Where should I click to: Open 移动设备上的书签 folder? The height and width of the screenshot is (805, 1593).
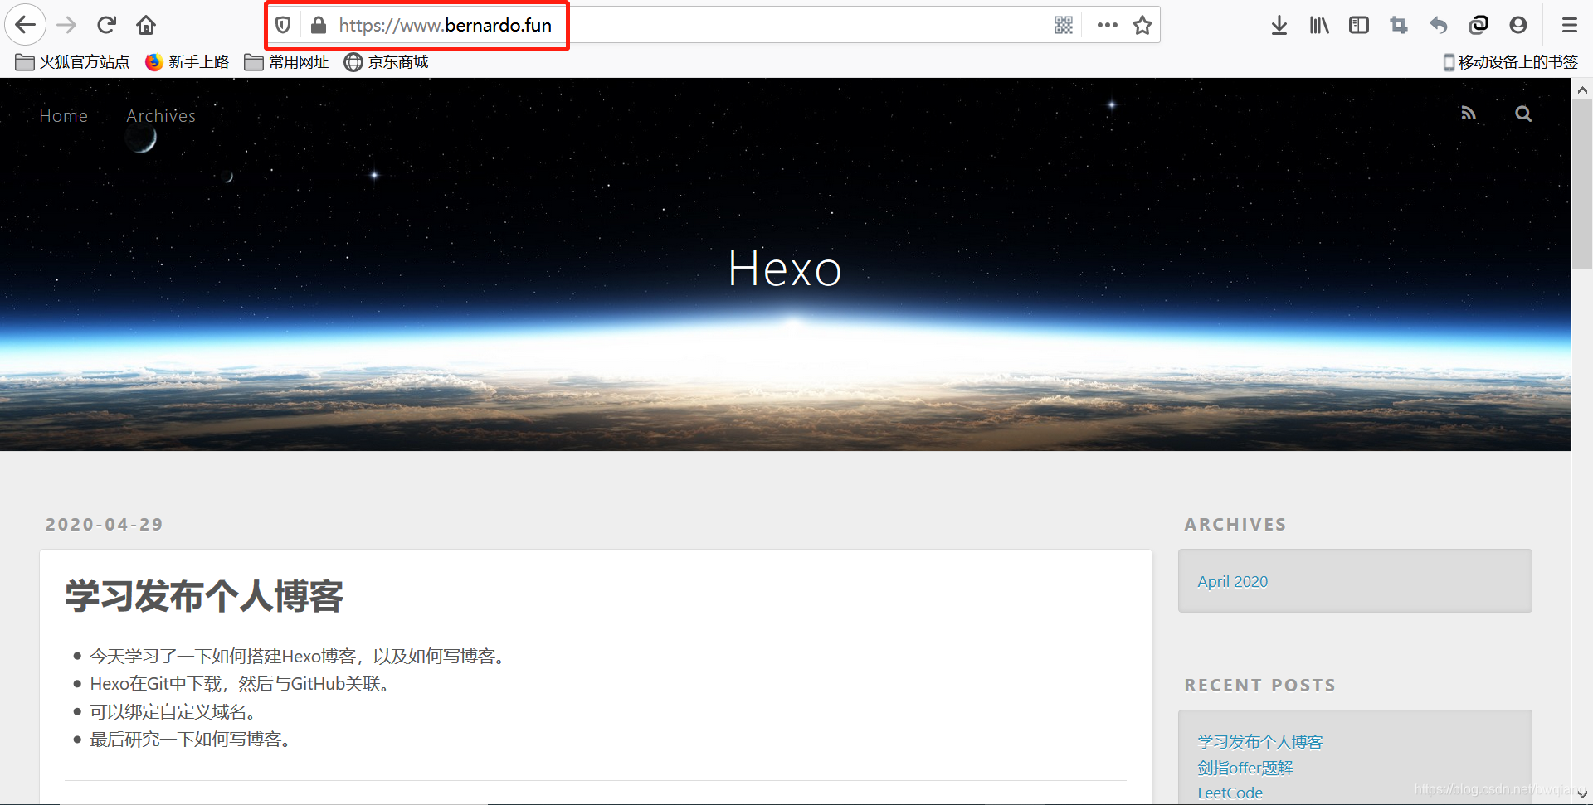tap(1510, 62)
